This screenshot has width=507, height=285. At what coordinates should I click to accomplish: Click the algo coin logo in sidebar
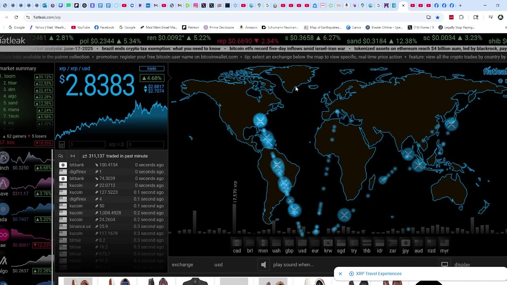coord(4,261)
